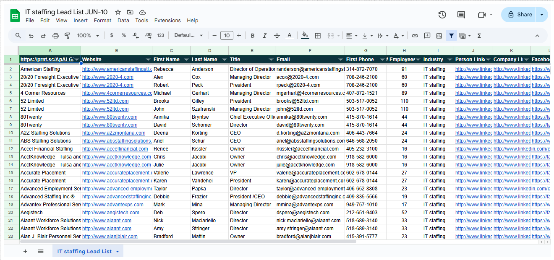
Task: Insert a link
Action: click(x=415, y=36)
